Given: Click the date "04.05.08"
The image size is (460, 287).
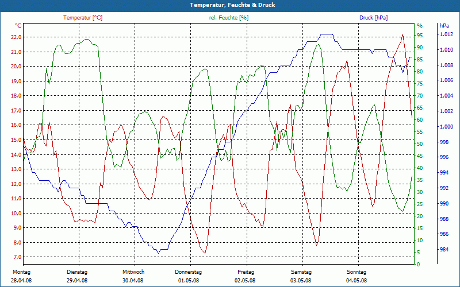Looking at the screenshot, I should 356,281.
